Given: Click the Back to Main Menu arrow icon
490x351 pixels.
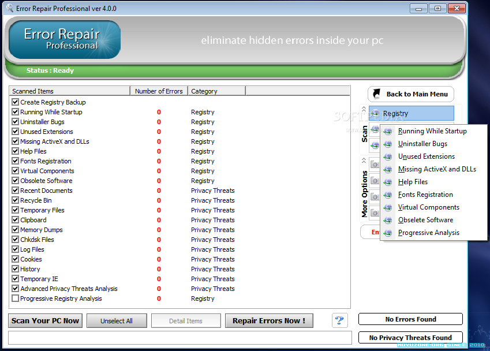Looking at the screenshot, I should (x=376, y=94).
